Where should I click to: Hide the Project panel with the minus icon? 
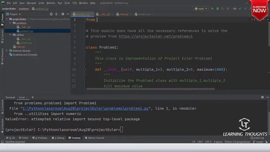(x=68, y=14)
